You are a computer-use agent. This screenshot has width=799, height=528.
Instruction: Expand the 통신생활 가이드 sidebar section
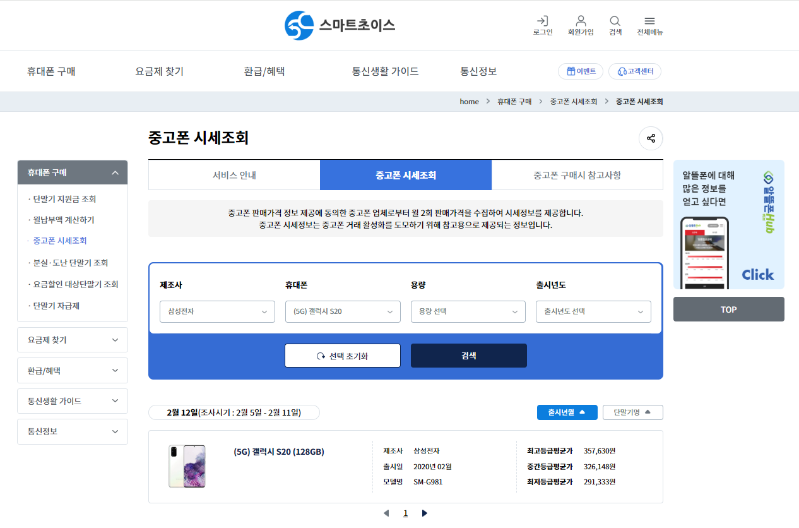[x=73, y=401]
